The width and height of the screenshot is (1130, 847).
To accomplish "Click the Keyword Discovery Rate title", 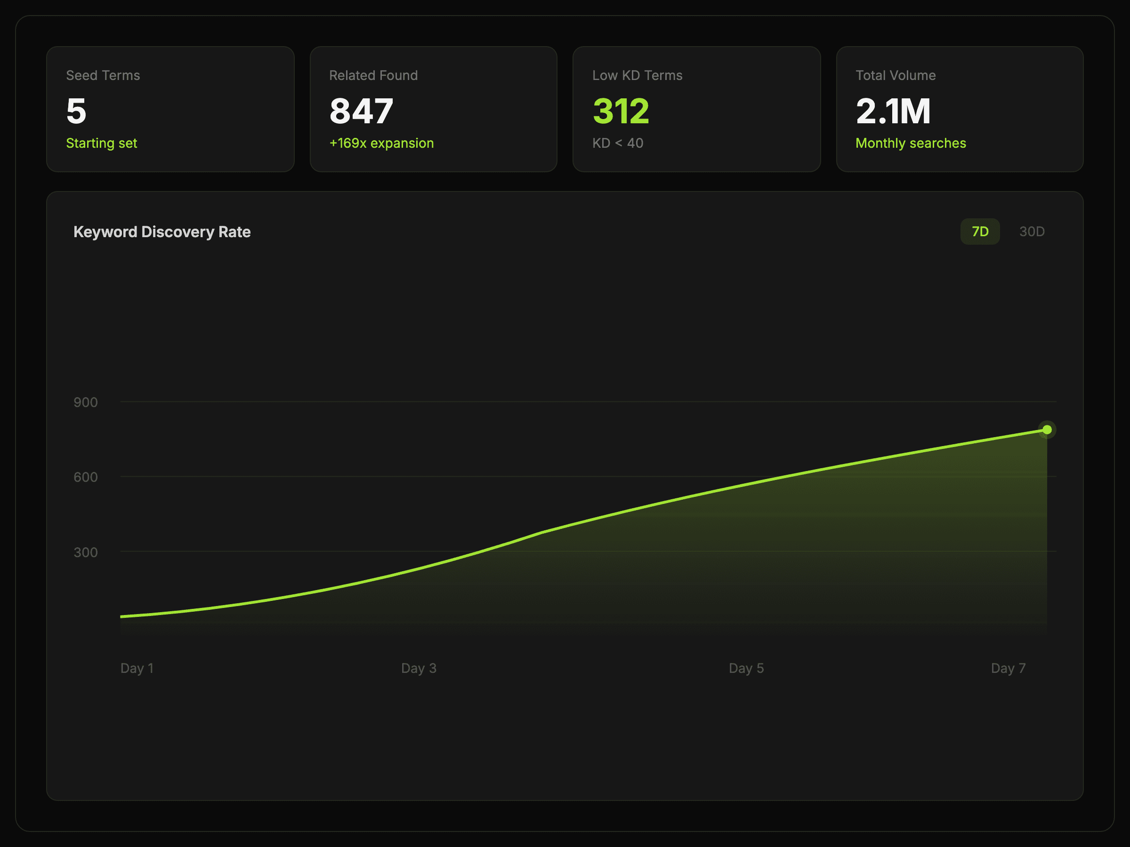I will tap(162, 232).
